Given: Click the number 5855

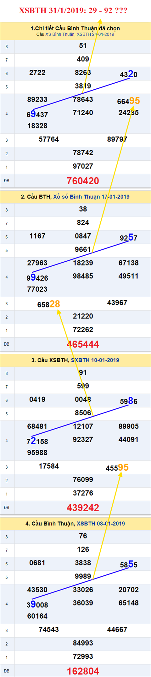Looking at the screenshot, I should [x=129, y=565].
